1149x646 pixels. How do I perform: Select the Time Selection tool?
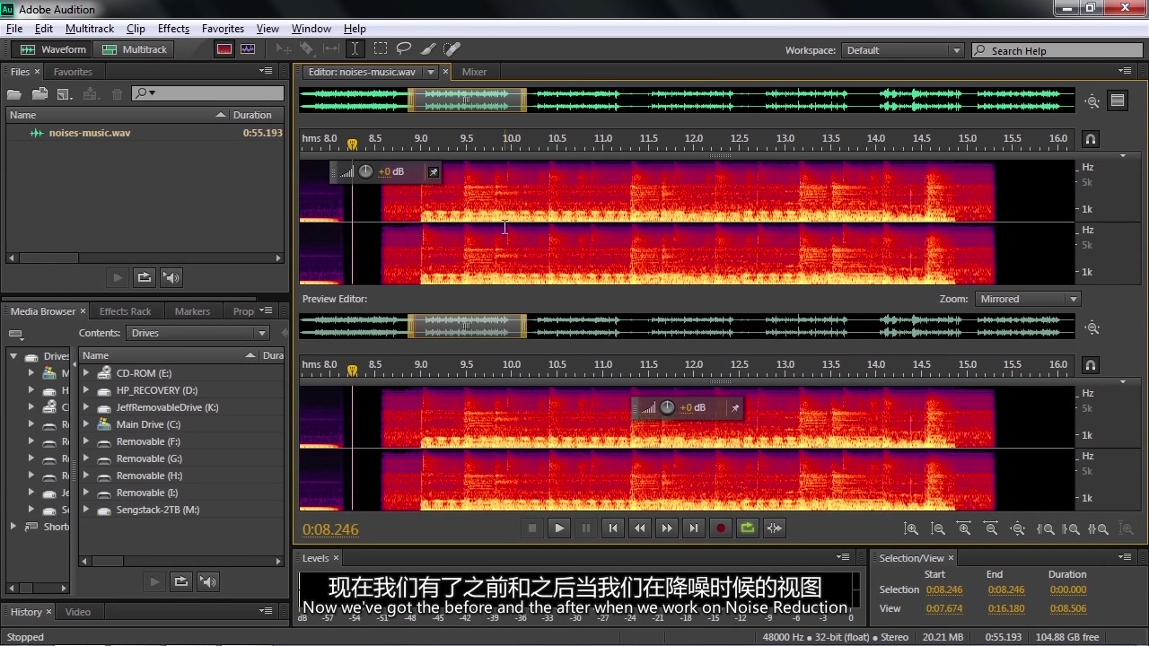[x=355, y=49]
